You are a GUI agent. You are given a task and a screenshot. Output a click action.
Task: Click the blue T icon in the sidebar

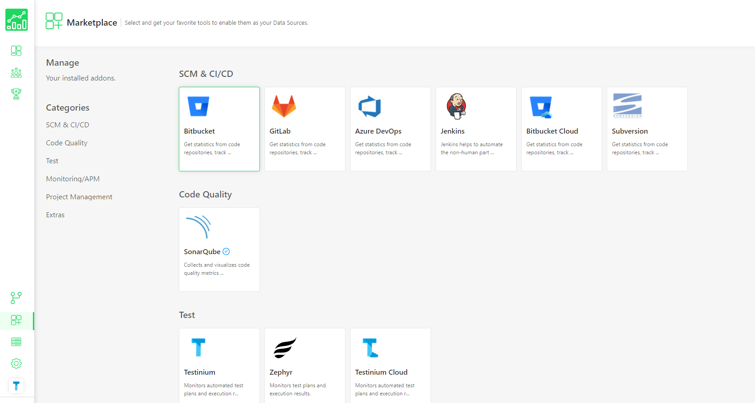coord(16,386)
